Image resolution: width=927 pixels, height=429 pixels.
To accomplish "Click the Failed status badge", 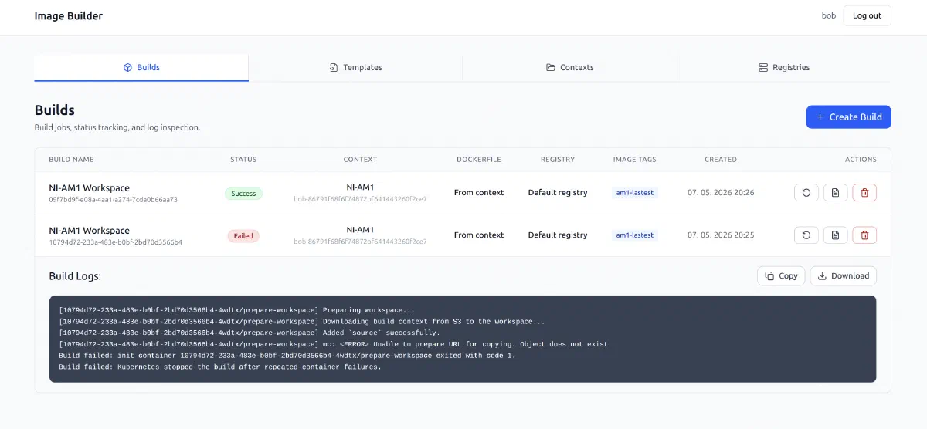I will click(243, 236).
